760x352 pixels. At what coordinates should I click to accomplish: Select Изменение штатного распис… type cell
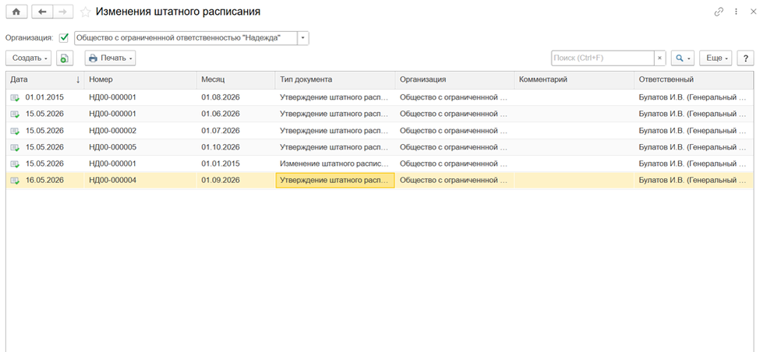point(335,164)
